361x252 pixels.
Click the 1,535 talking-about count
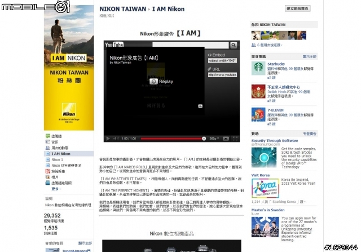pos(51,228)
